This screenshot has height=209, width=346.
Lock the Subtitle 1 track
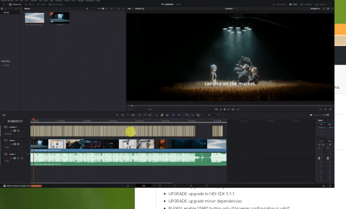pyautogui.click(x=11, y=131)
